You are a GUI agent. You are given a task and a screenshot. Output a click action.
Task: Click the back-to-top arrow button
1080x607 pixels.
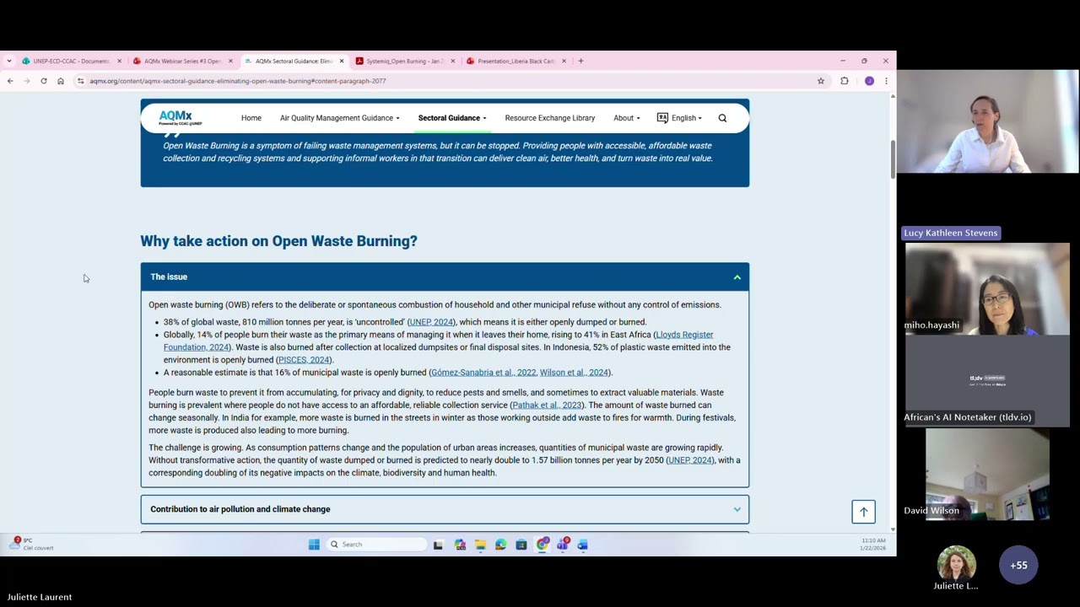coord(863,512)
